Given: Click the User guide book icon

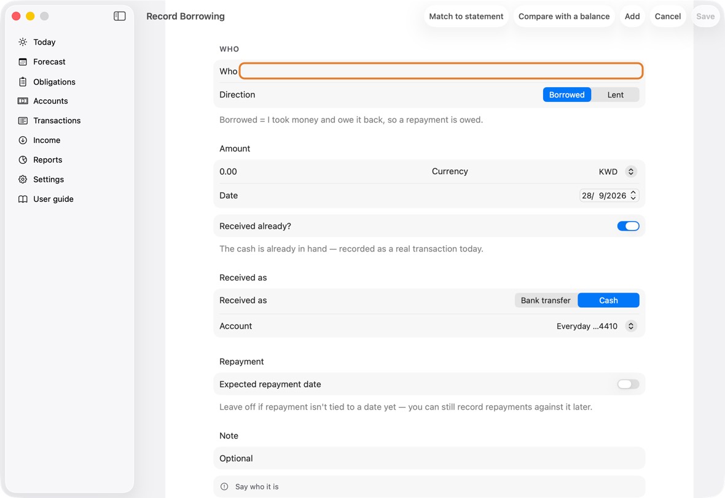Looking at the screenshot, I should tap(23, 199).
